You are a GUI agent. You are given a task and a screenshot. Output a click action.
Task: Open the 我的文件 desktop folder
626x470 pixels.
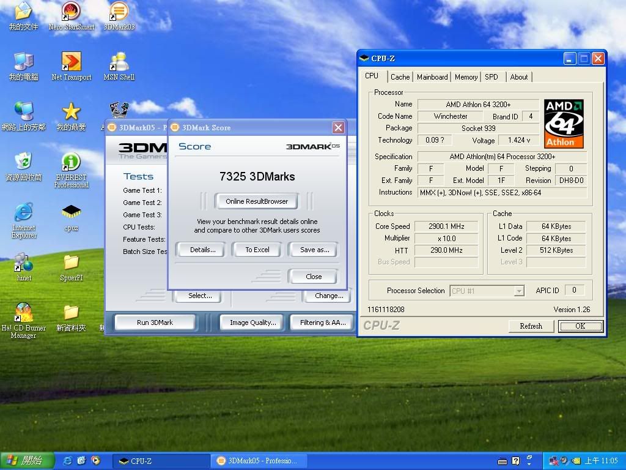(x=24, y=16)
